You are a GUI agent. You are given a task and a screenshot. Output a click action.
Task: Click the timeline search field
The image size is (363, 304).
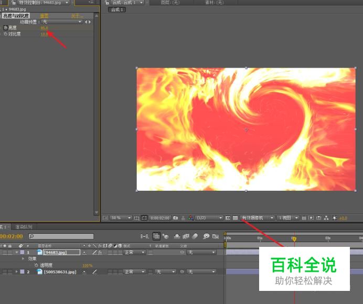61,236
